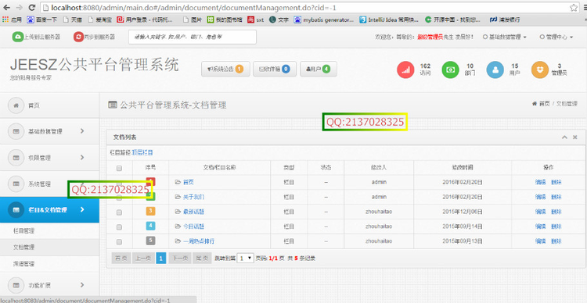Click the 文档管理 breadcrumb text

tap(567, 104)
